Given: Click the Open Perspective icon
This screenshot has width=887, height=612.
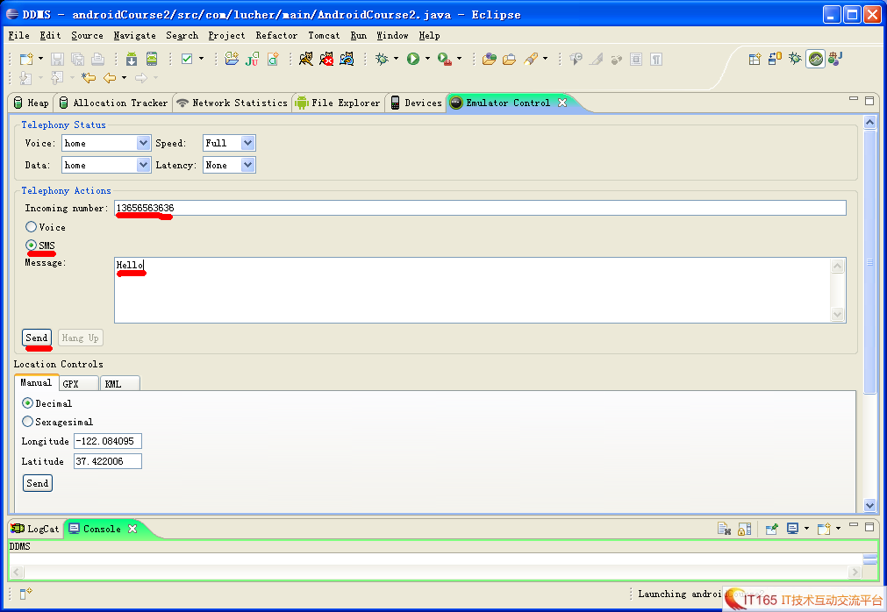Looking at the screenshot, I should click(x=755, y=59).
